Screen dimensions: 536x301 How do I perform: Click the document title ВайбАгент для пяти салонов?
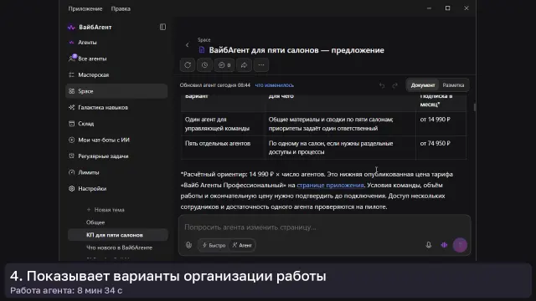click(296, 50)
